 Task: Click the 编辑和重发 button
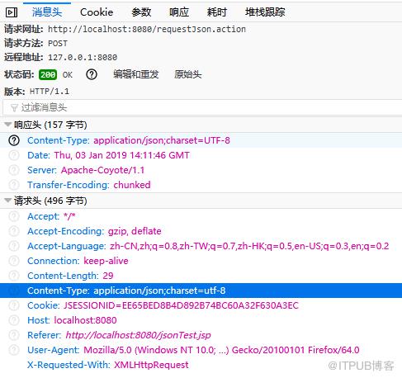(x=136, y=74)
